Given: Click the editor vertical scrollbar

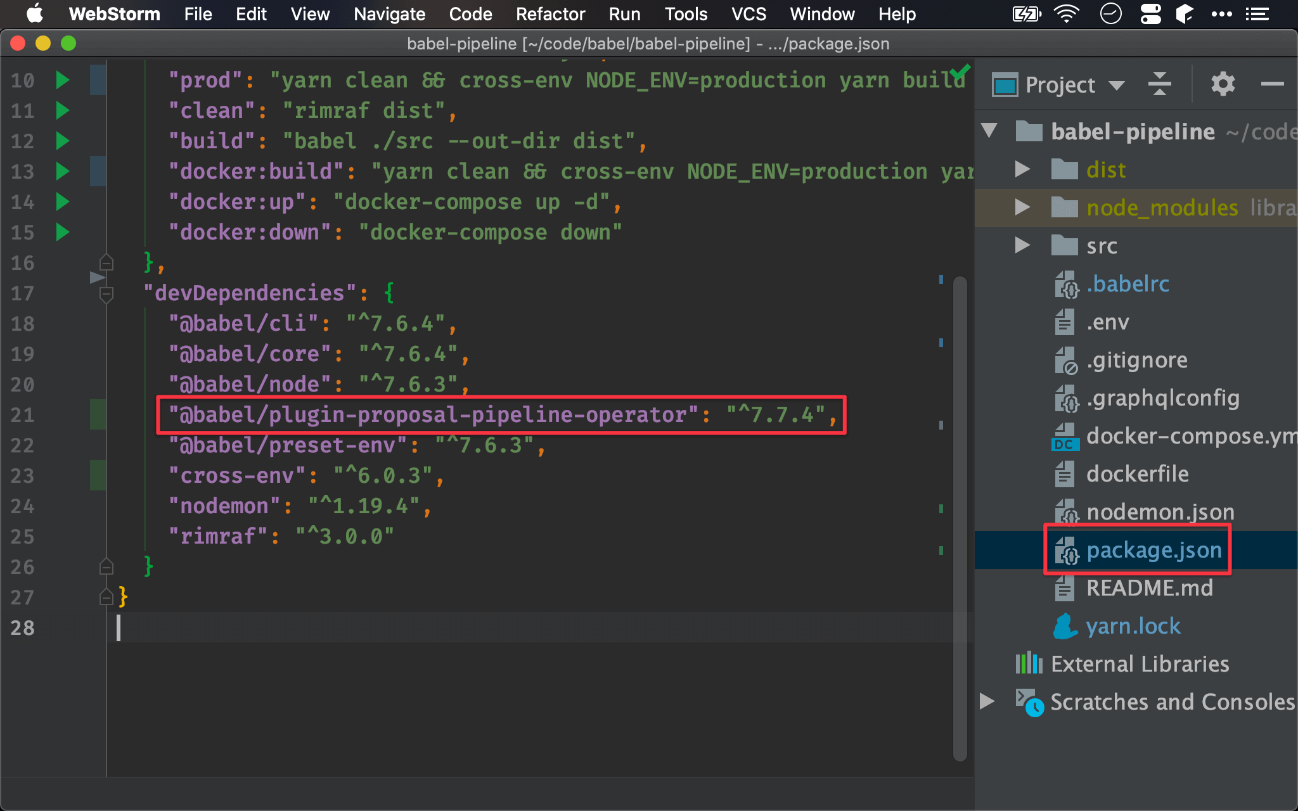Looking at the screenshot, I should click(960, 518).
